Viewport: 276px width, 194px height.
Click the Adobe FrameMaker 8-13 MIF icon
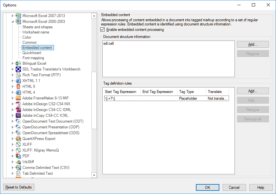click(18, 98)
